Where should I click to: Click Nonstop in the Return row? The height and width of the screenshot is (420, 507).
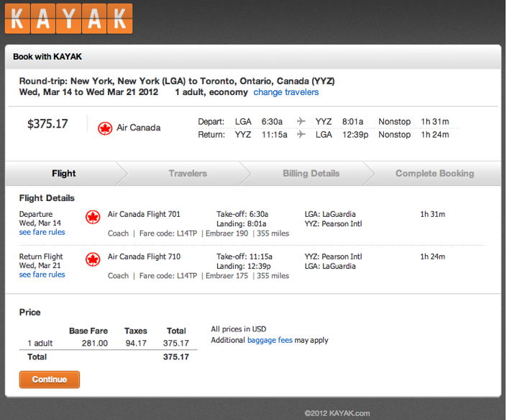395,135
